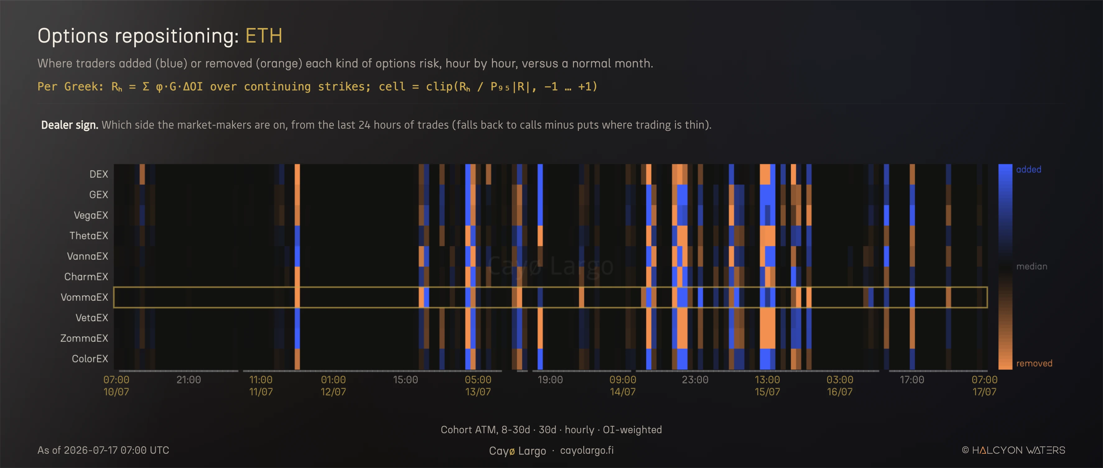The width and height of the screenshot is (1103, 468).
Task: Click the 21:00 axis tick label
Action: 188,380
